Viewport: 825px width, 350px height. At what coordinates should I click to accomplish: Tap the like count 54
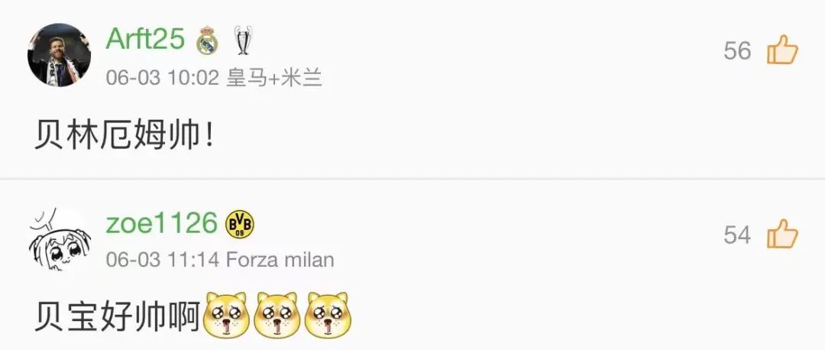pos(737,235)
